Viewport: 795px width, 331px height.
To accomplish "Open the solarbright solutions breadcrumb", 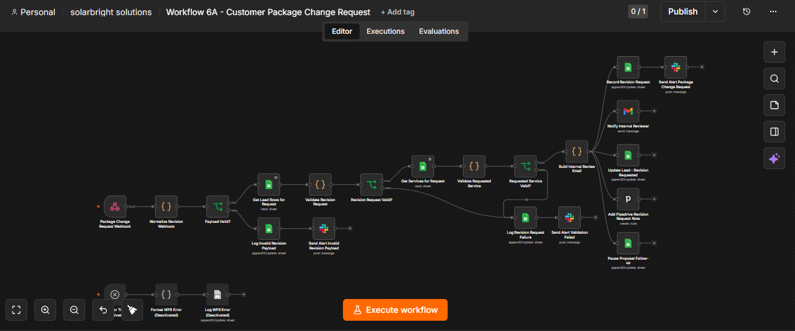I will (x=111, y=12).
